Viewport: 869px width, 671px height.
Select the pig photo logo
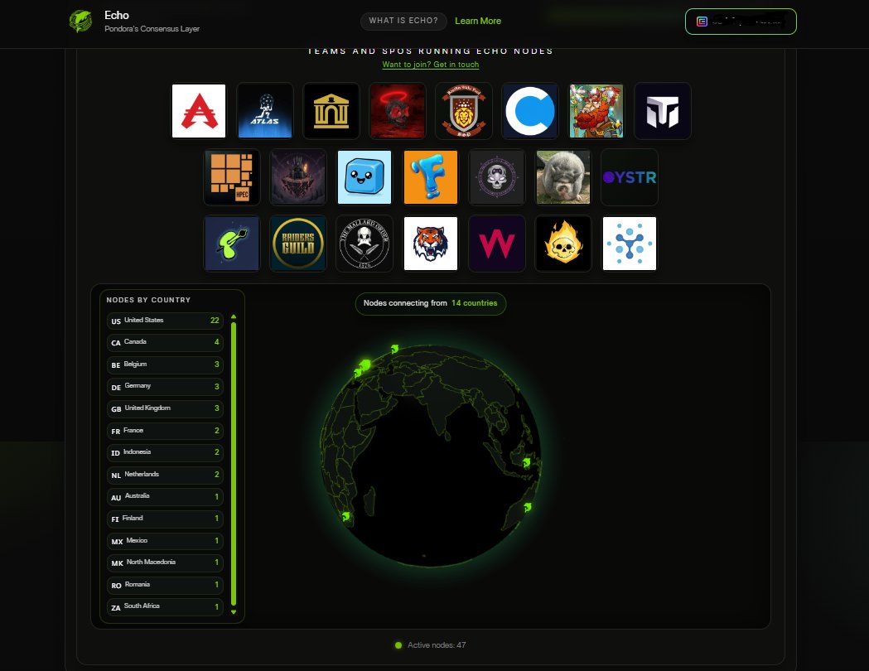click(x=563, y=177)
